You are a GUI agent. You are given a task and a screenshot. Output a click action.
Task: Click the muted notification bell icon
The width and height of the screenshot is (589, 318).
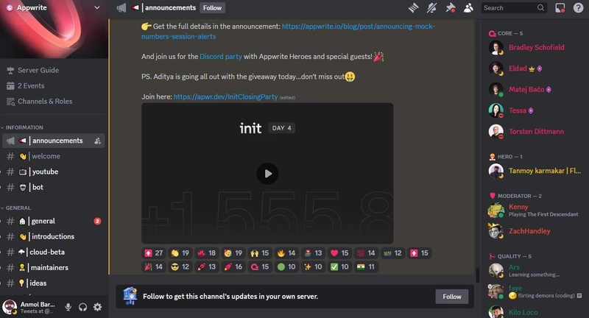(x=431, y=7)
